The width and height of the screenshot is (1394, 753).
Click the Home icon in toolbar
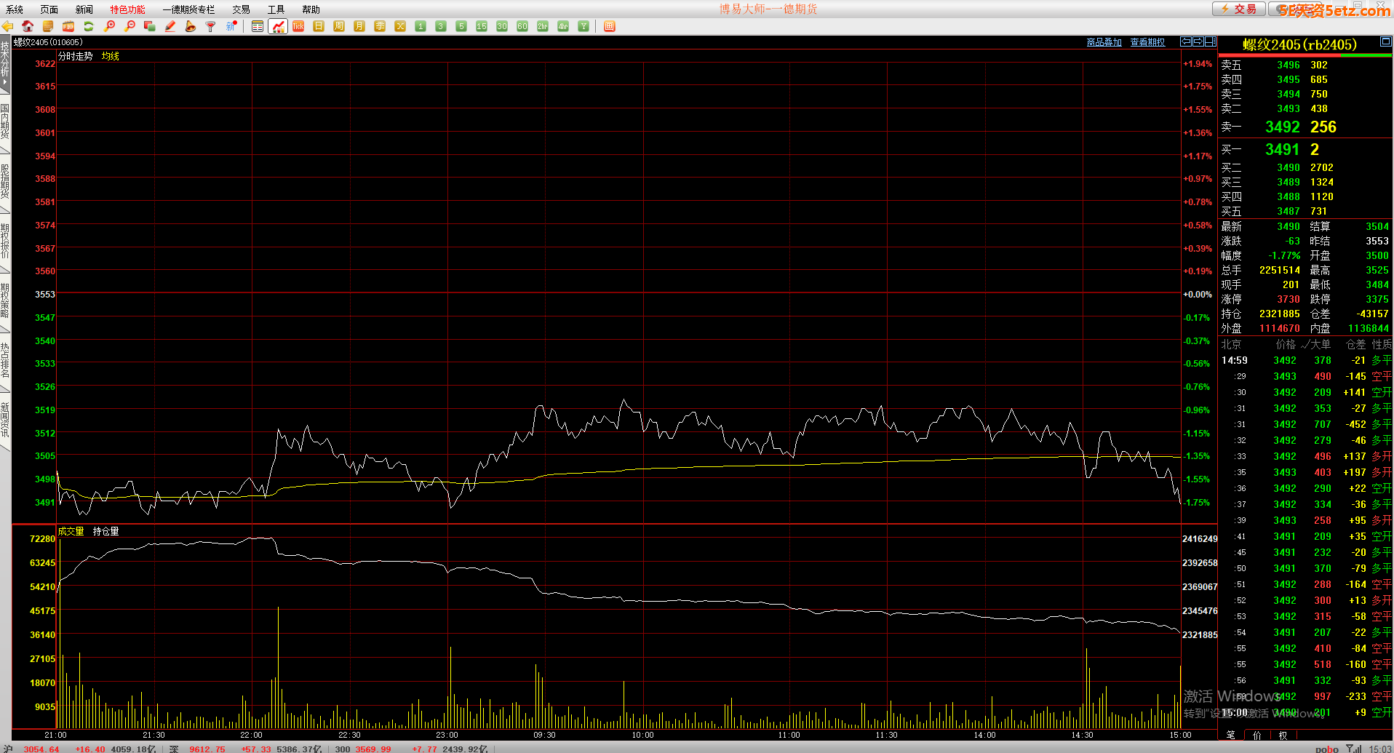click(x=28, y=26)
